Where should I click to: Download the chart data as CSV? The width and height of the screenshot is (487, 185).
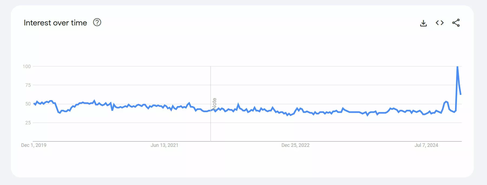click(423, 23)
